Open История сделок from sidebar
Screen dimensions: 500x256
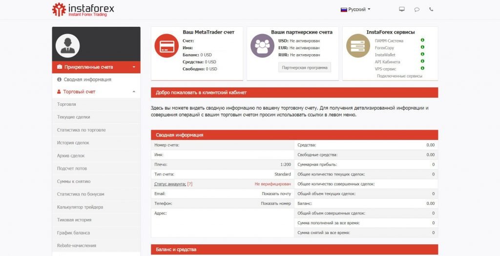click(73, 143)
